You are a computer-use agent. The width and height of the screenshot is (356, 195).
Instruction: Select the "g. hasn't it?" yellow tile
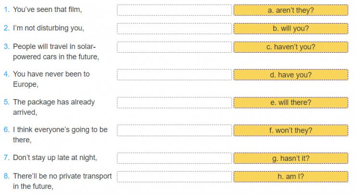pyautogui.click(x=291, y=158)
